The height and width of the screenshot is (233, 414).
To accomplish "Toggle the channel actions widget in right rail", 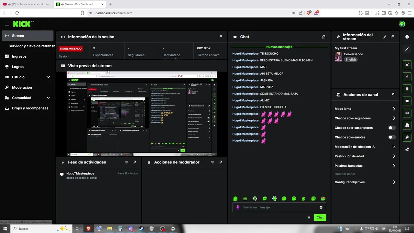I will click(407, 125).
